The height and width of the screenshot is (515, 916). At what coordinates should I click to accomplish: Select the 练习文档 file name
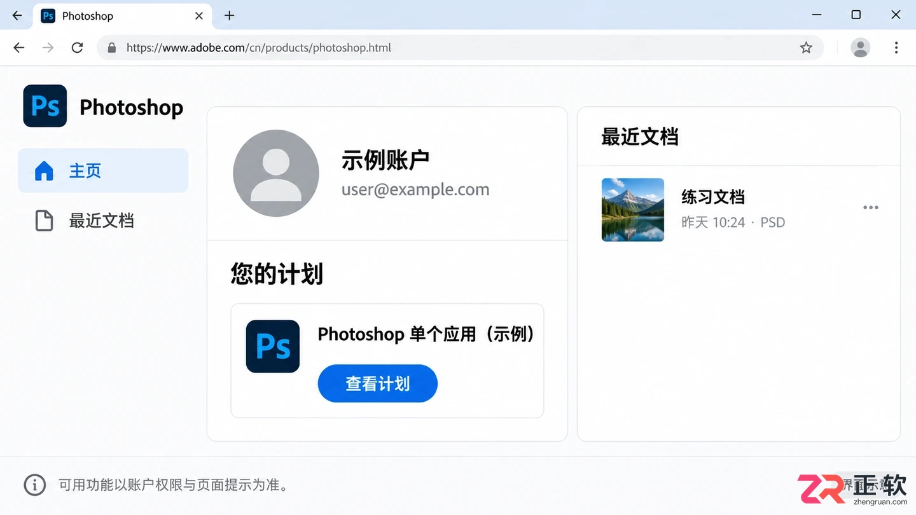click(x=713, y=197)
